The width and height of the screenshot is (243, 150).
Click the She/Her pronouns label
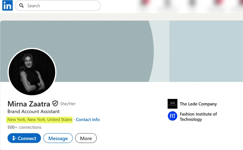pyautogui.click(x=68, y=104)
